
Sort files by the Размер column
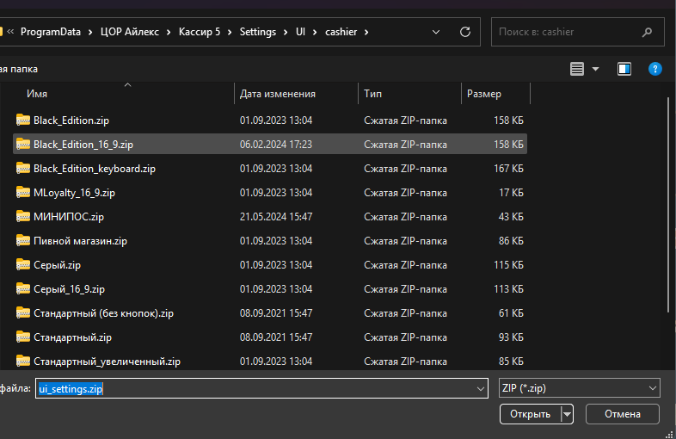[x=484, y=94]
